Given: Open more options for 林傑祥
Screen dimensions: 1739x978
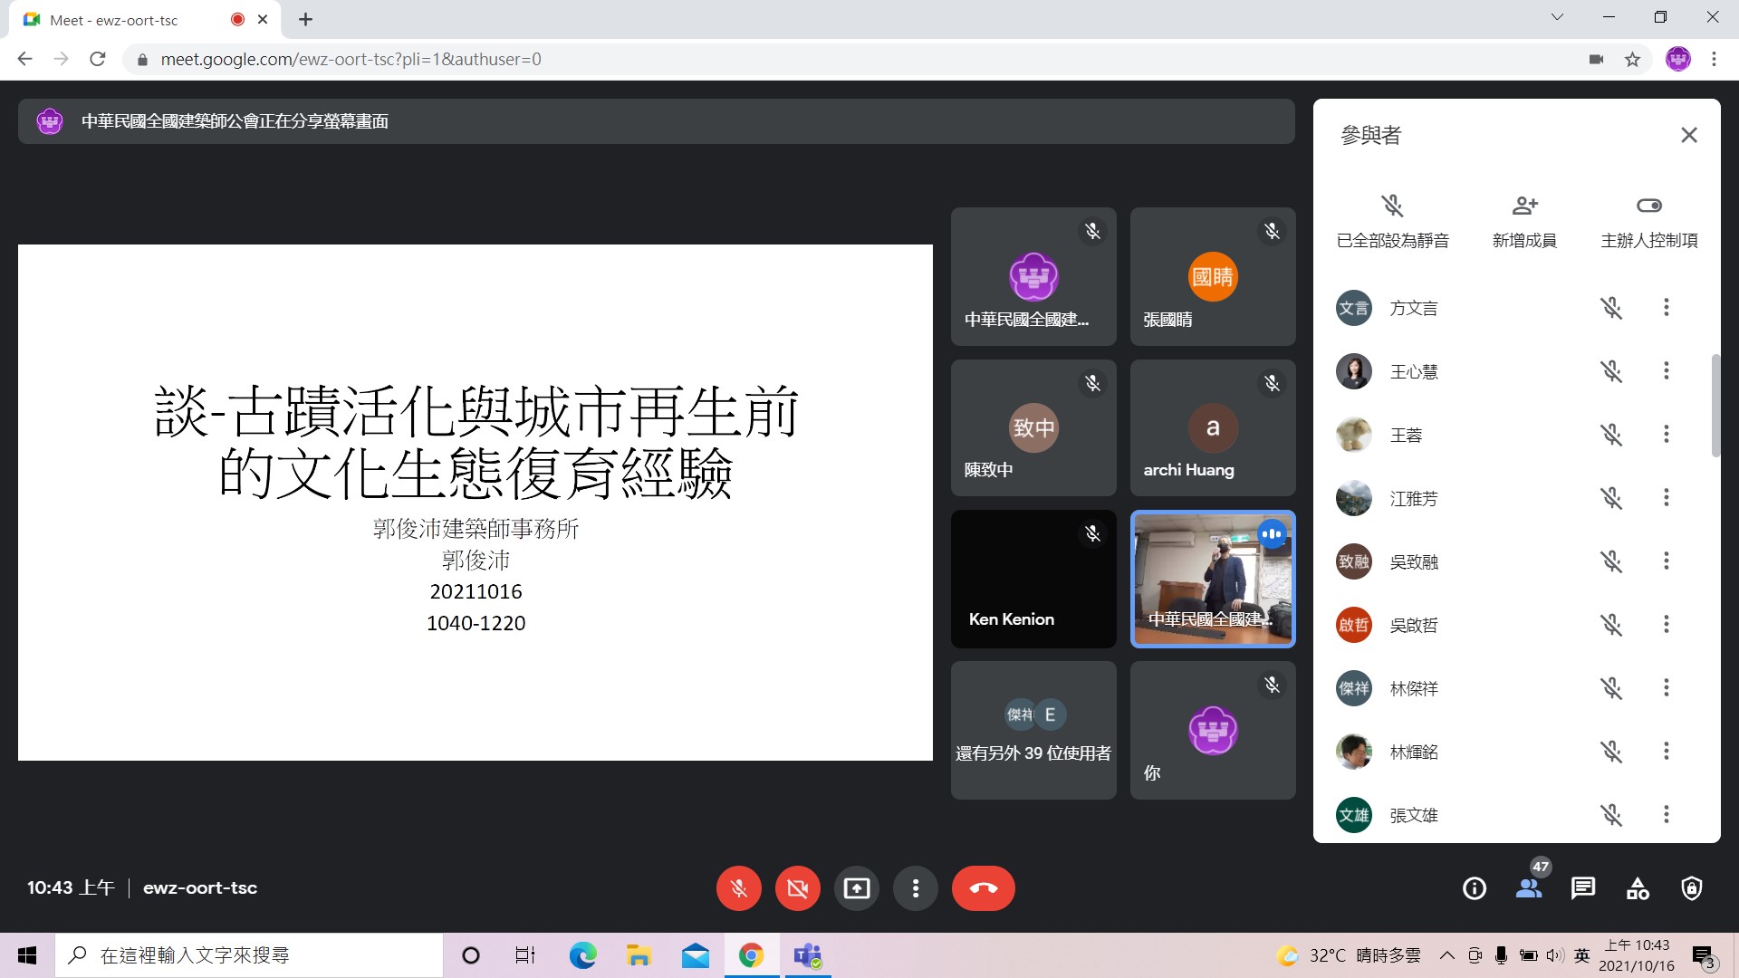Looking at the screenshot, I should tap(1666, 688).
